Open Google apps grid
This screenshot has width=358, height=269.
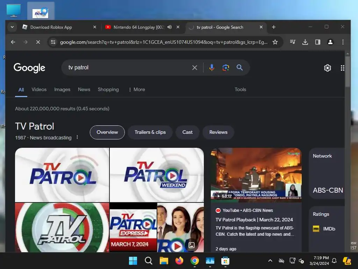tap(343, 68)
